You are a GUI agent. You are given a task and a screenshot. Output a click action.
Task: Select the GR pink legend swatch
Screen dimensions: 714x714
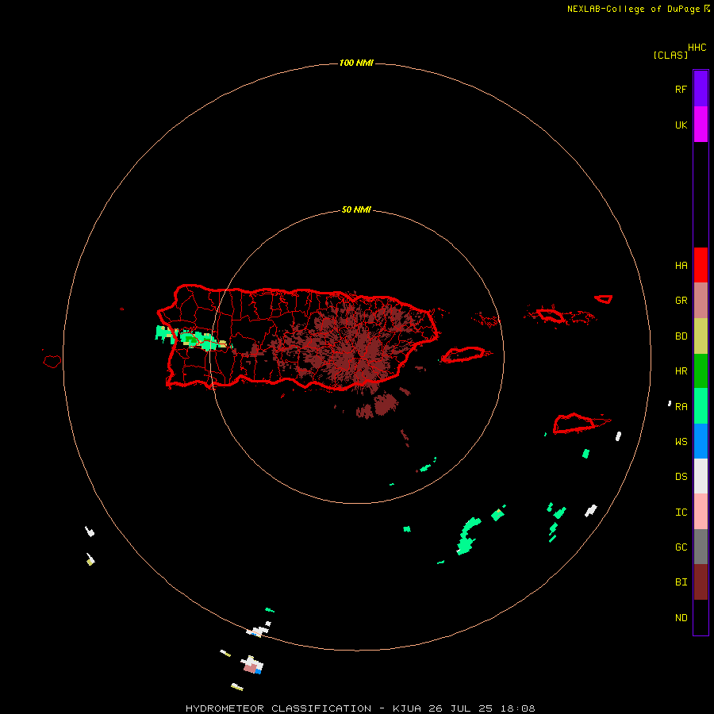tap(701, 301)
